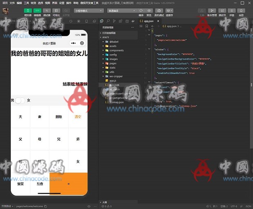253x209 pixels.
Task: Toggle the 模拟器 simulator button
Action: (x=28, y=11)
